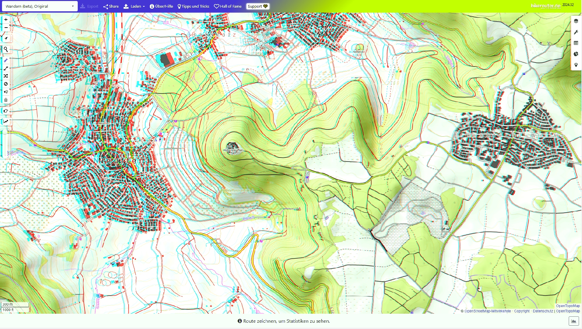Click the info icon in status bar
Image resolution: width=582 pixels, height=329 pixels.
click(240, 321)
